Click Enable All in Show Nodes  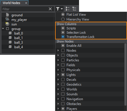click(74, 46)
